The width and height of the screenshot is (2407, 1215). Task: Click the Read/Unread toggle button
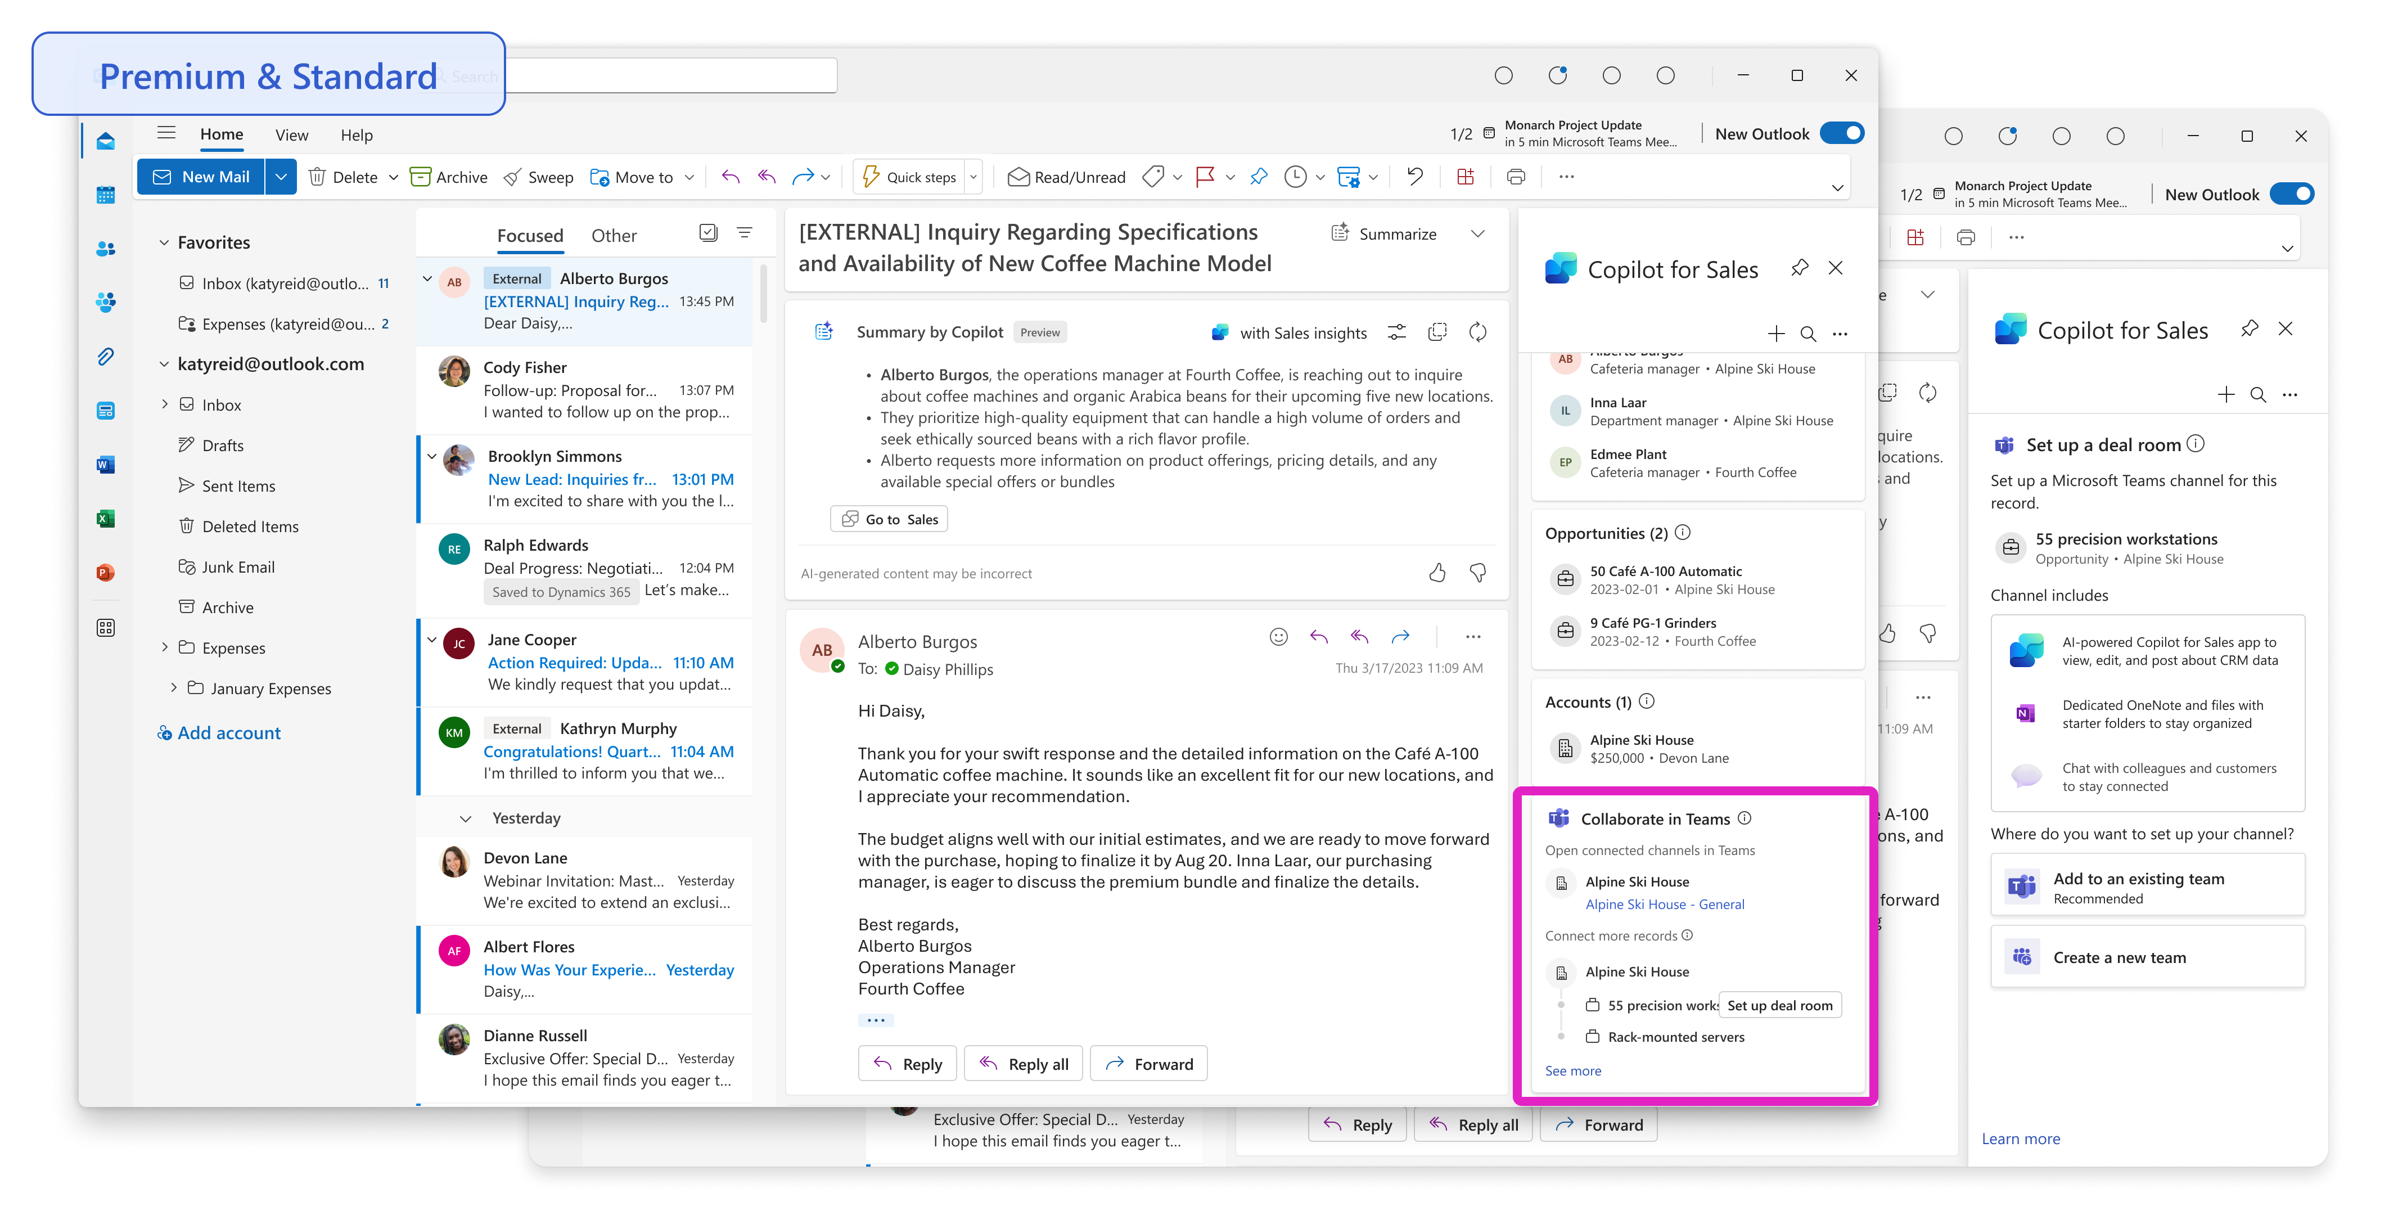(1066, 178)
